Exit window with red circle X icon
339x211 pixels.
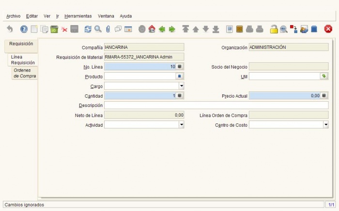(x=328, y=29)
